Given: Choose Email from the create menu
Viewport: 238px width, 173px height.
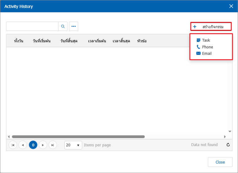Looking at the screenshot, I should [x=207, y=53].
